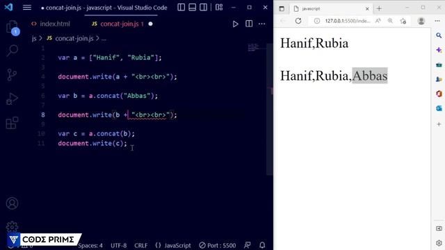Open the VS Code hamburger menu
The width and height of the screenshot is (445, 250).
coord(27,8)
